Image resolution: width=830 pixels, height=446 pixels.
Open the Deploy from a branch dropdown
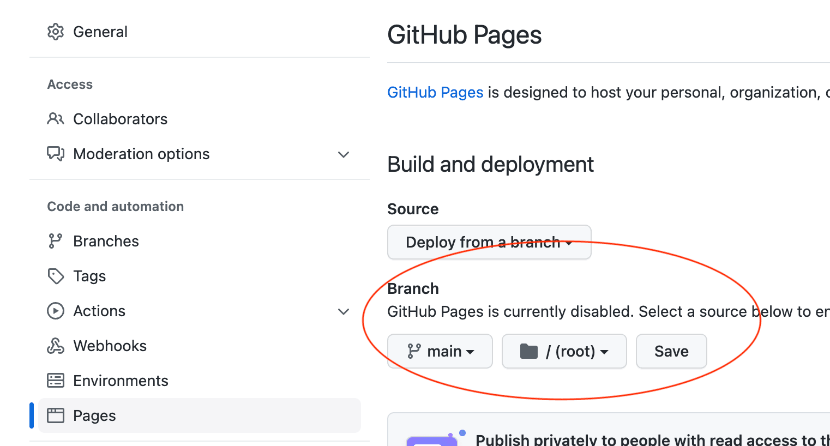[x=489, y=242]
